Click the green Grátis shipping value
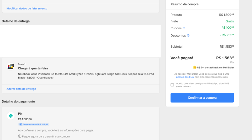Viewport: 252px width, 140px height. coord(230,21)
